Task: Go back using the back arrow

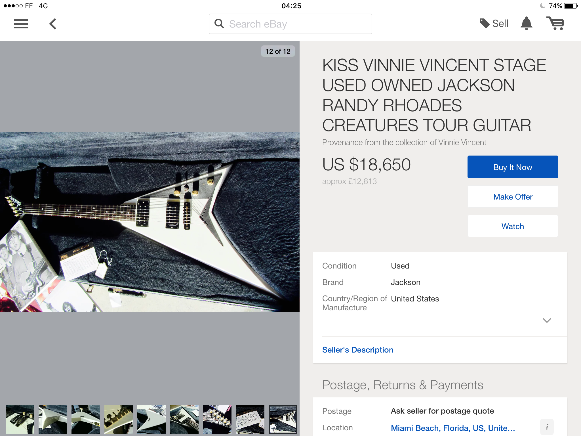Action: (x=53, y=24)
